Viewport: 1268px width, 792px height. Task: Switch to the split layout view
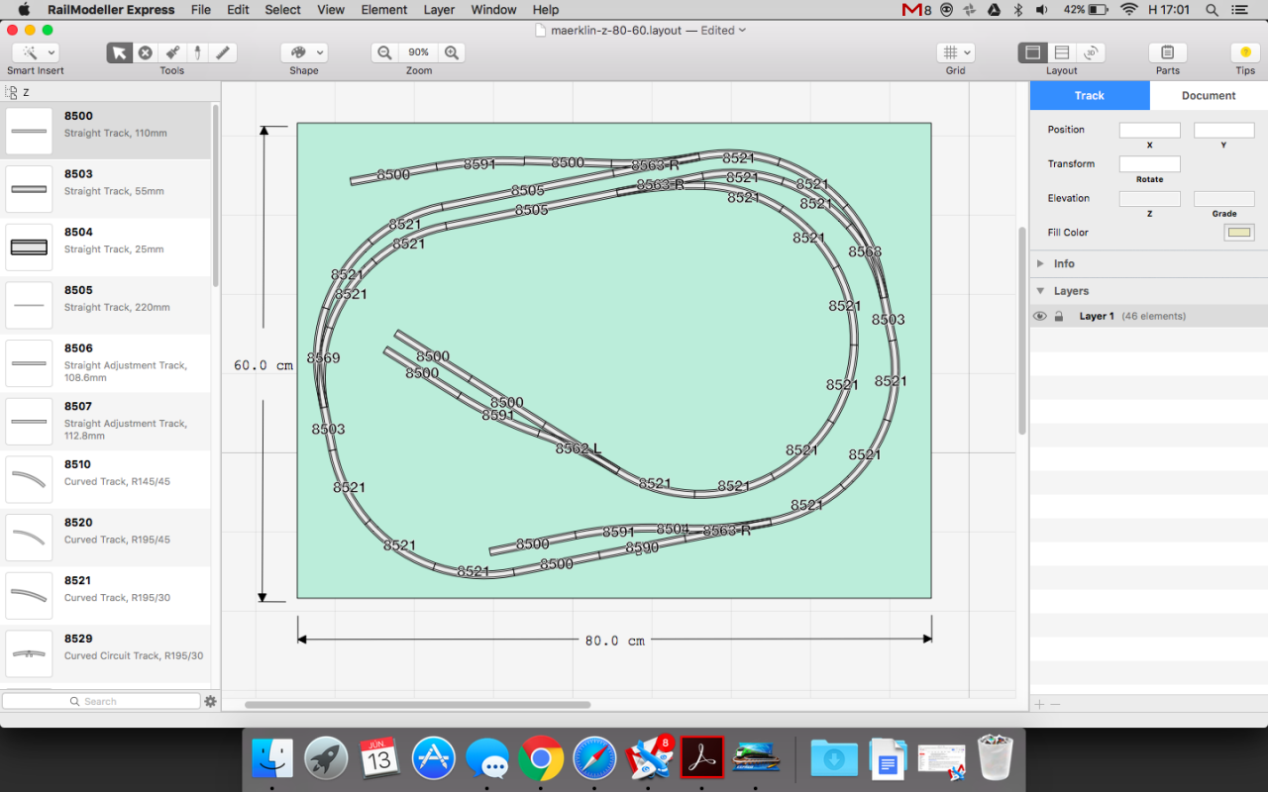click(x=1061, y=52)
